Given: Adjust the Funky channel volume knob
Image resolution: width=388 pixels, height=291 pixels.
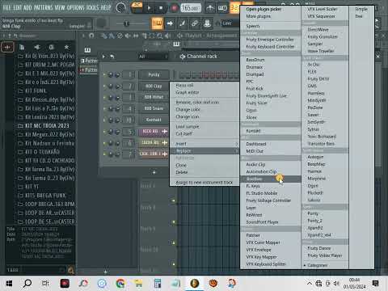Looking at the screenshot, I should click(117, 75).
